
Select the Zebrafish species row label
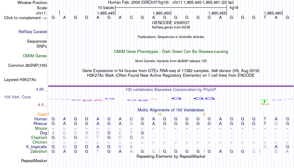coord(39,152)
